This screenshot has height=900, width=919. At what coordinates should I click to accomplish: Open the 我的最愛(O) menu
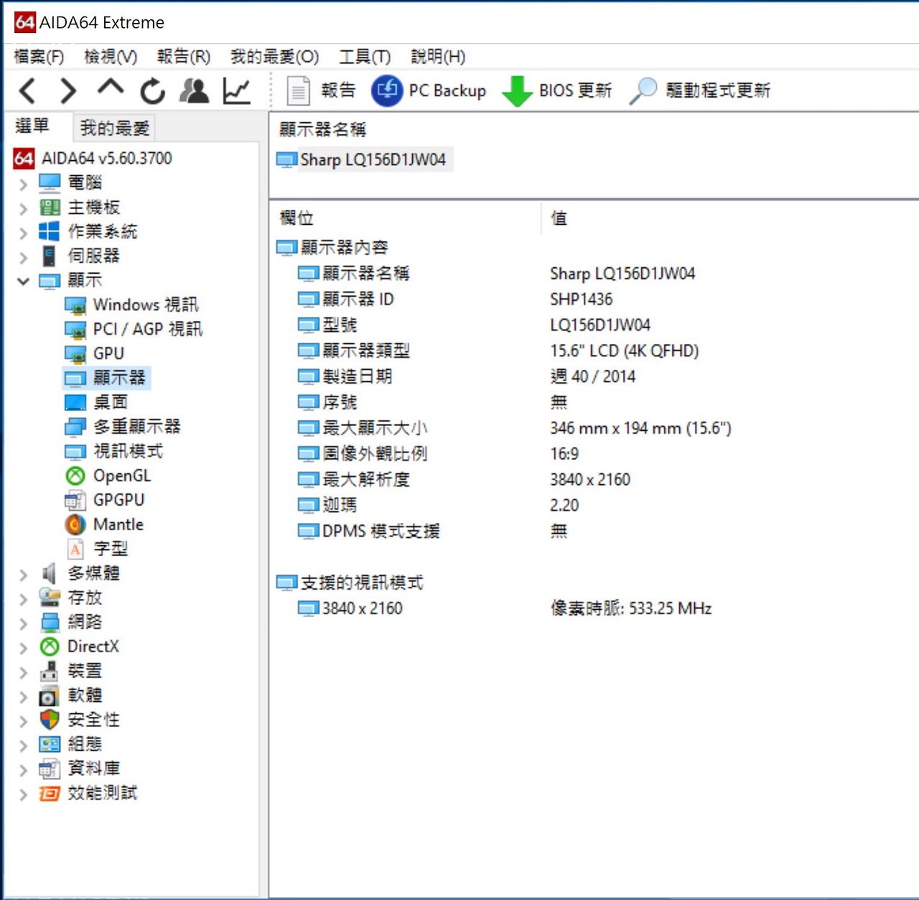pyautogui.click(x=274, y=56)
